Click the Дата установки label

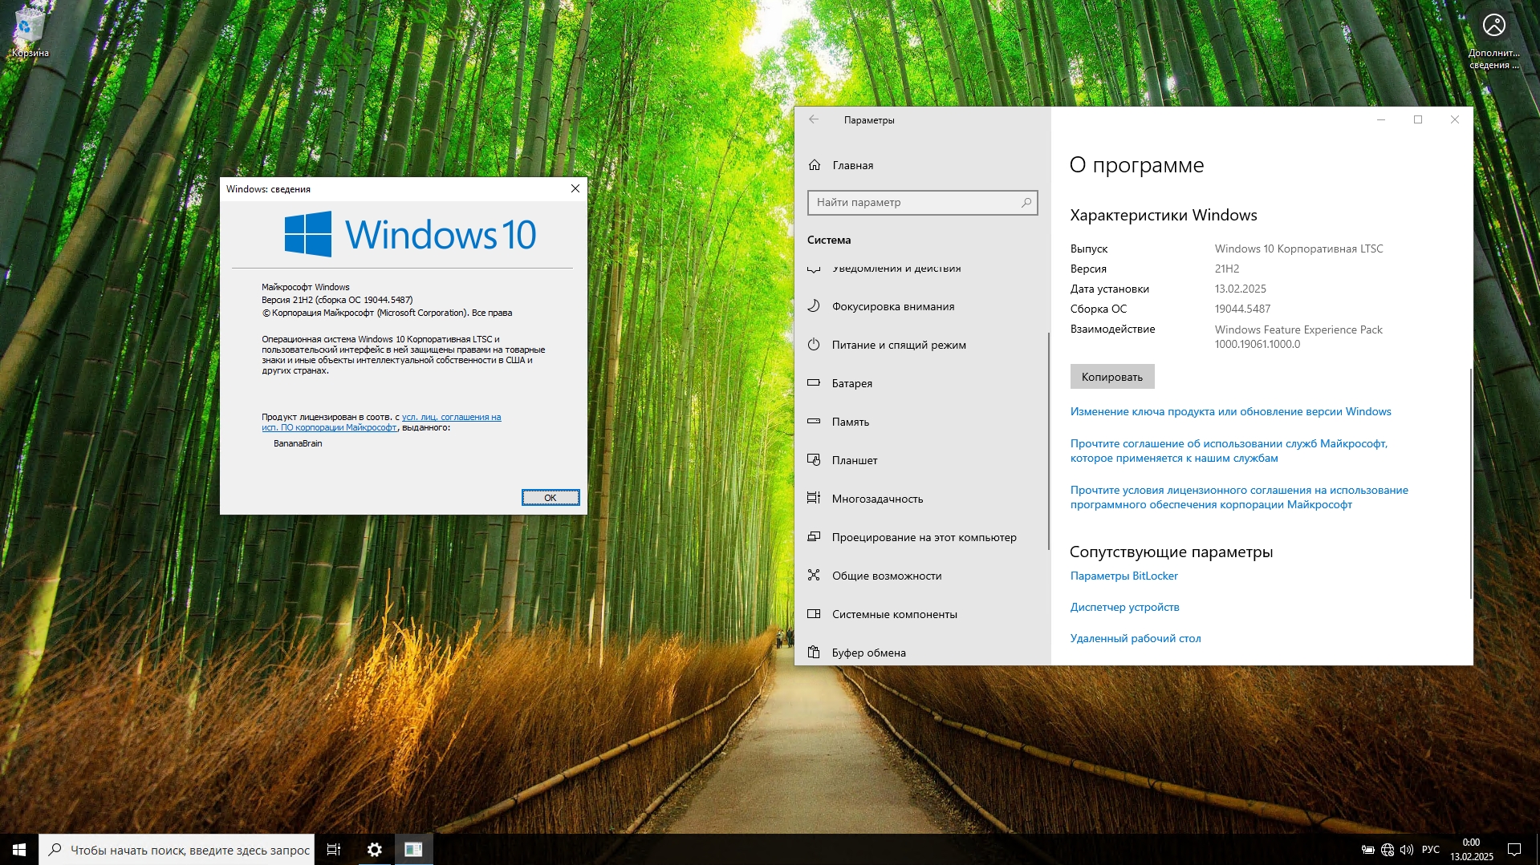[1110, 289]
